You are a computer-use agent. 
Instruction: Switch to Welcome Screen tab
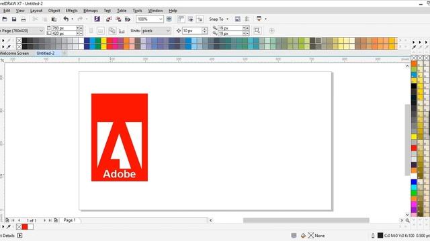pos(14,54)
